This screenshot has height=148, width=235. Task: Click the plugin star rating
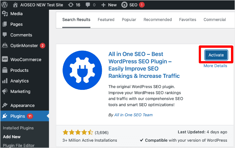point(78,132)
